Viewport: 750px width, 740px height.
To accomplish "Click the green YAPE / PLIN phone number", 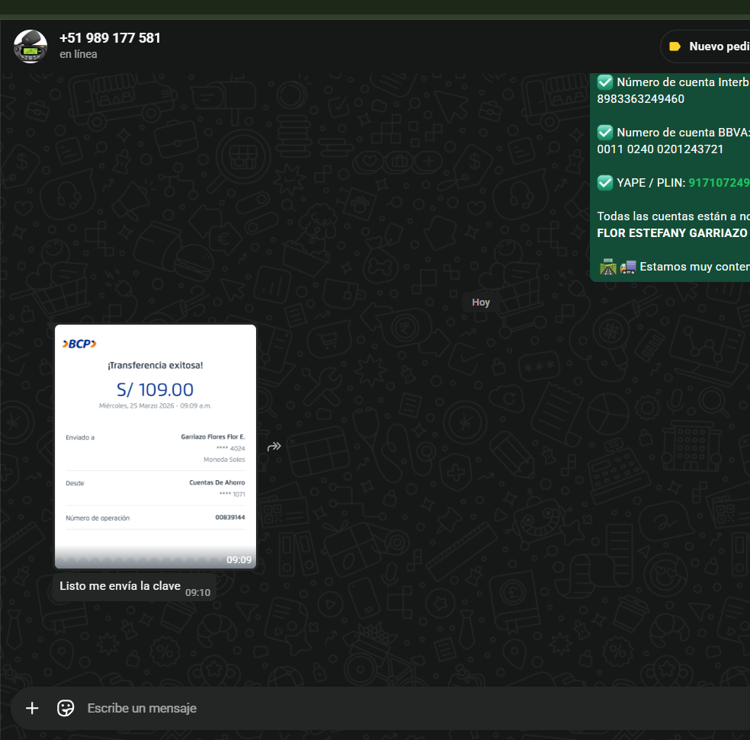I will tap(719, 183).
